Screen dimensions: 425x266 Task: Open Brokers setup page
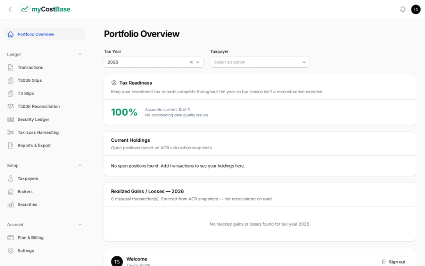45,192
